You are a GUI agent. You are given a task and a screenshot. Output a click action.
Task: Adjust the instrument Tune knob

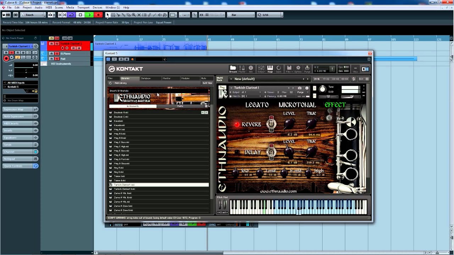(322, 89)
